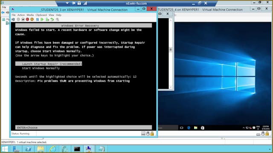Click the Windows Error Recovery title bar text
The width and height of the screenshot is (273, 153).
click(80, 25)
